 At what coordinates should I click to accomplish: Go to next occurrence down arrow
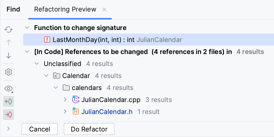pyautogui.click(x=9, y=56)
